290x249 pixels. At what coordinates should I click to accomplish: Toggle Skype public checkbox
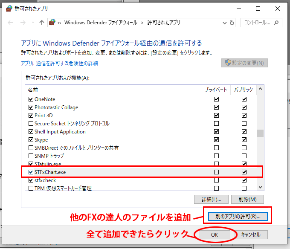pos(244,139)
